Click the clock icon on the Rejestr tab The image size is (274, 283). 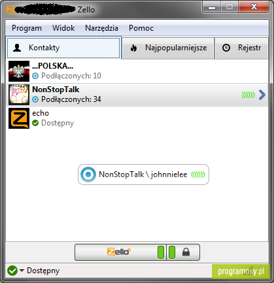click(226, 48)
